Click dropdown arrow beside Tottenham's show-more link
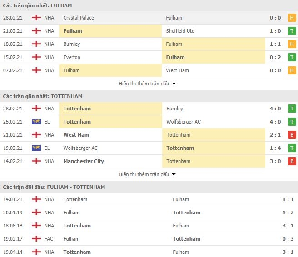The height and width of the screenshot is (257, 298). [x=174, y=174]
